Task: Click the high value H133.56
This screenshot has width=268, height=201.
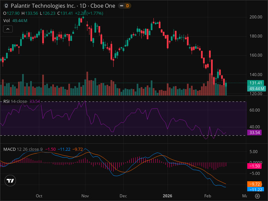Action: (30, 13)
